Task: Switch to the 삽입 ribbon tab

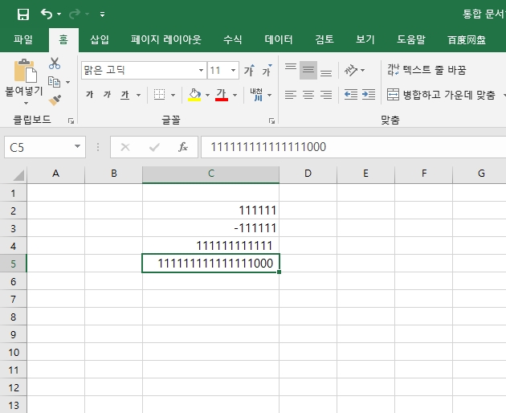Action: pyautogui.click(x=100, y=39)
